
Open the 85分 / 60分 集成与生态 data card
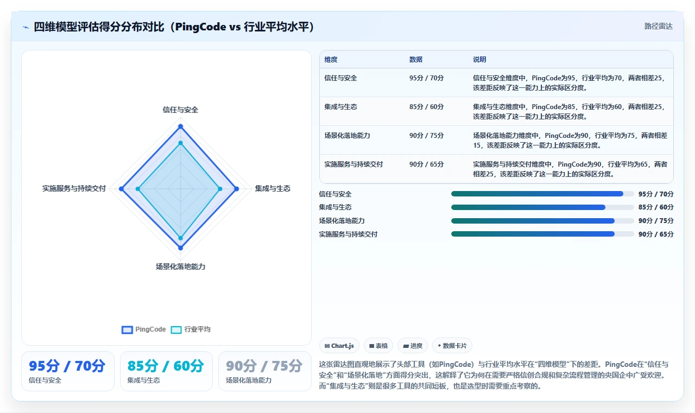(166, 371)
